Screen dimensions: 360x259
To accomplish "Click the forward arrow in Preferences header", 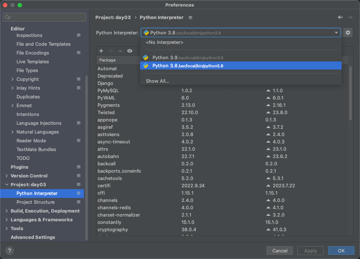I will [350, 17].
